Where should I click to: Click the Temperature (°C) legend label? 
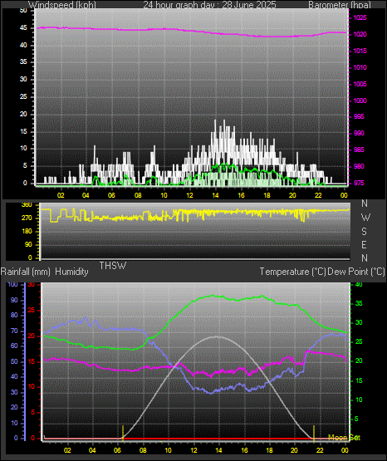292,272
